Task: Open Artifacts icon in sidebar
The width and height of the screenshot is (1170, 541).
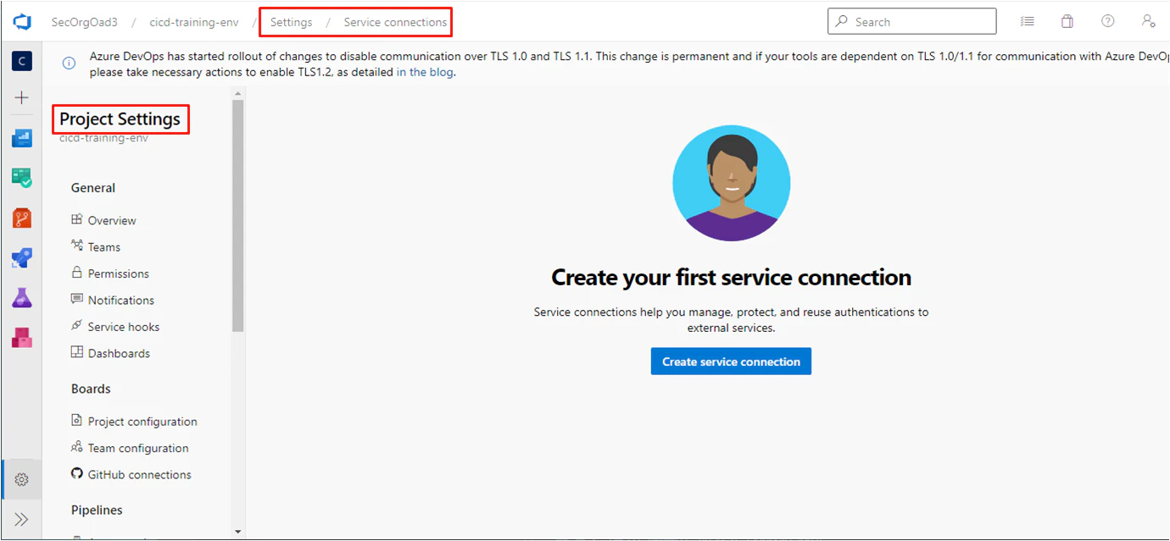Action: [x=22, y=338]
